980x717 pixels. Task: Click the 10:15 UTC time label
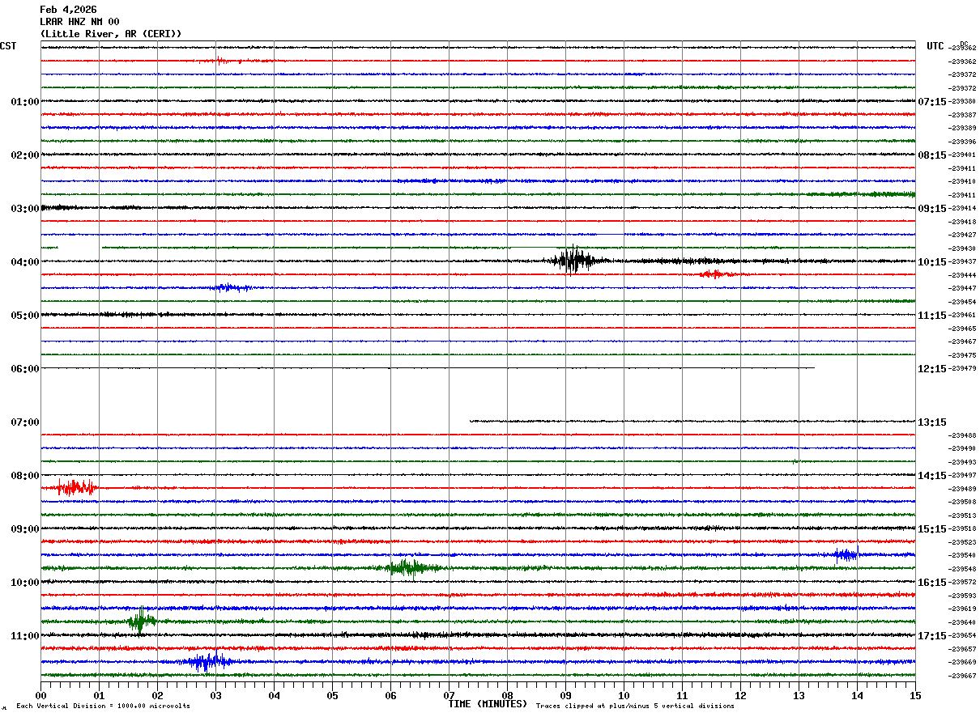point(931,262)
